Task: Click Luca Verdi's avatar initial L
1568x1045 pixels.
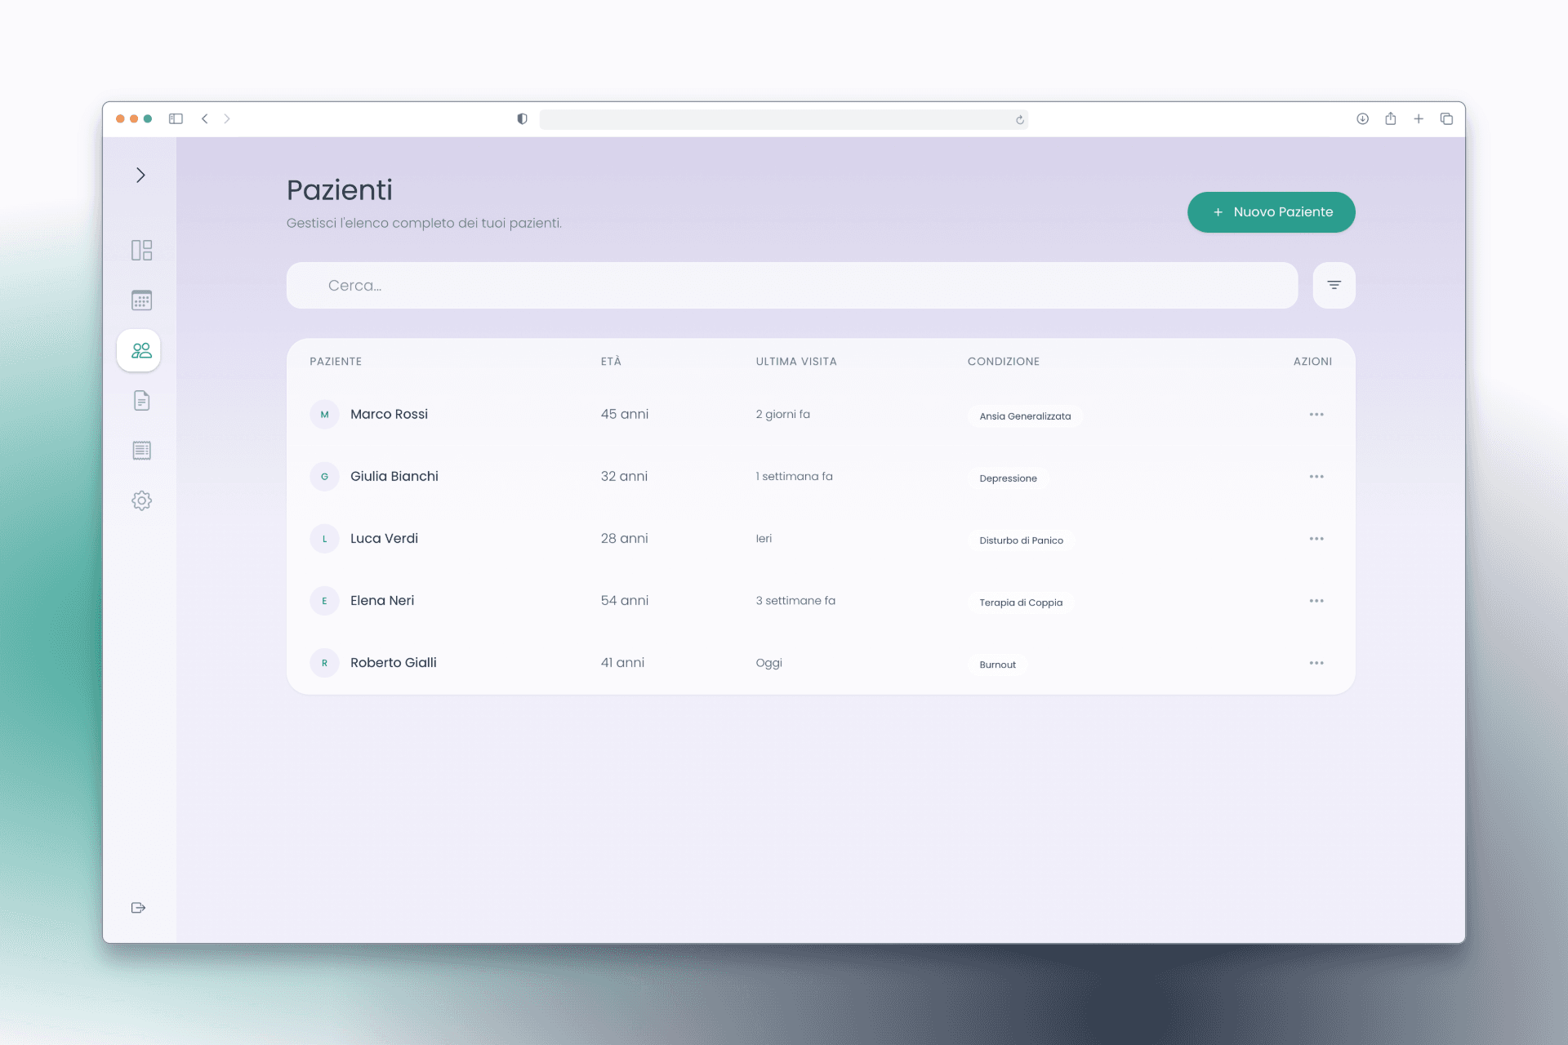Action: 324,539
